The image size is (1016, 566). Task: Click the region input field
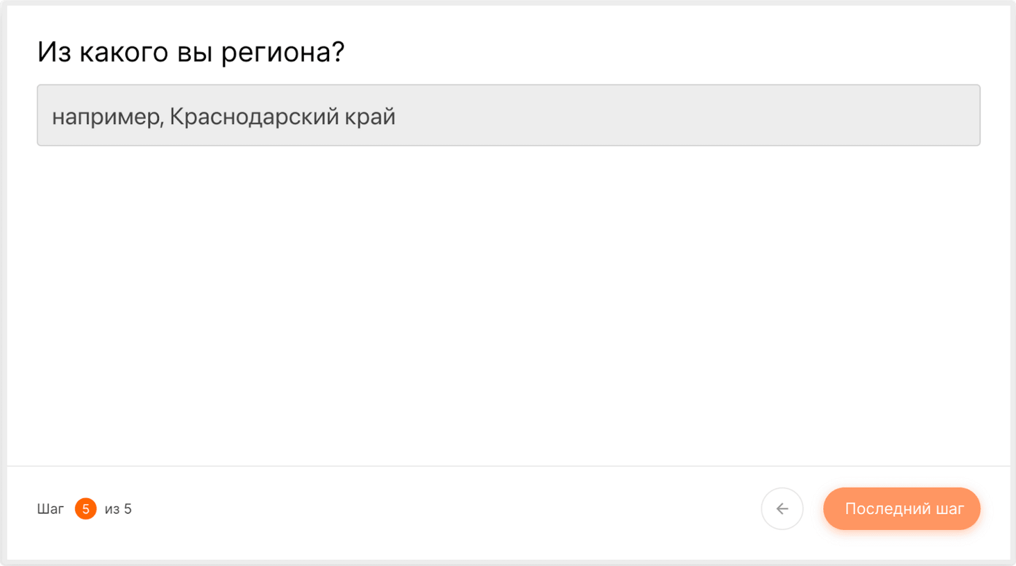pos(508,115)
